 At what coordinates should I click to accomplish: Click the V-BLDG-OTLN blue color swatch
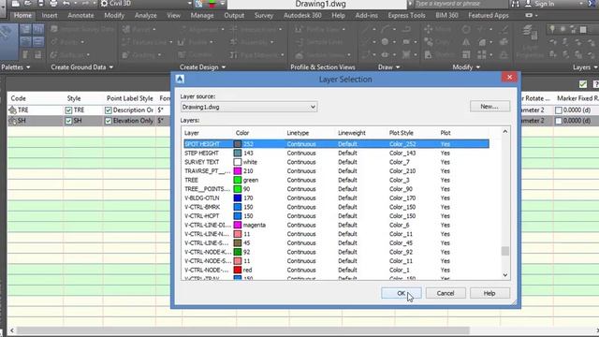tap(238, 198)
